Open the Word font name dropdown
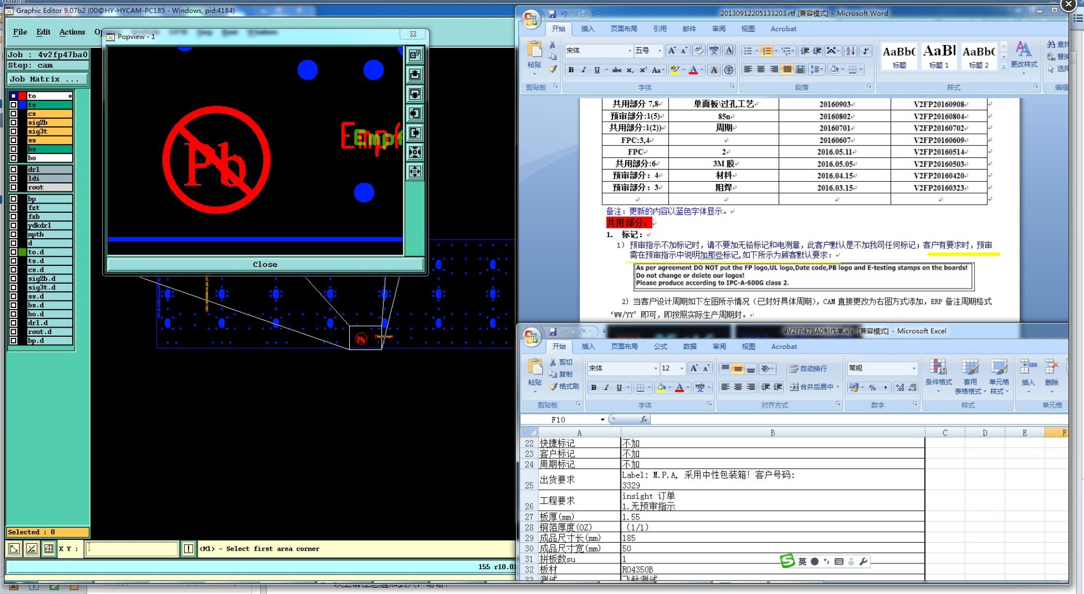The width and height of the screenshot is (1084, 594). pyautogui.click(x=629, y=51)
